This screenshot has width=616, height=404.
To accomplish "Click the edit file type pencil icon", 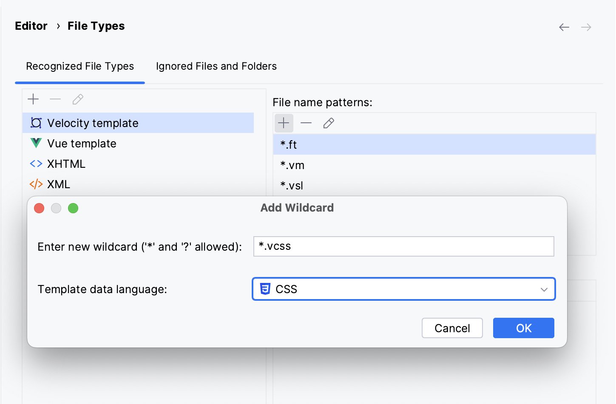I will point(78,99).
